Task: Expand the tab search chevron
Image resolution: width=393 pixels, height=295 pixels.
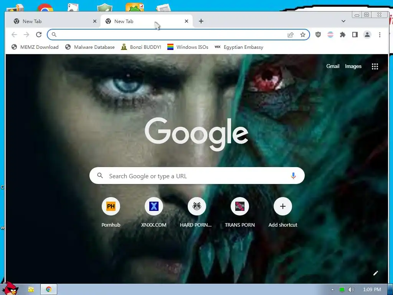Action: (x=343, y=22)
